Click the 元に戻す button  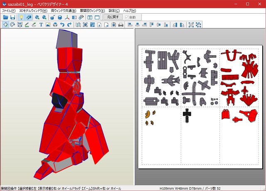pos(113,17)
